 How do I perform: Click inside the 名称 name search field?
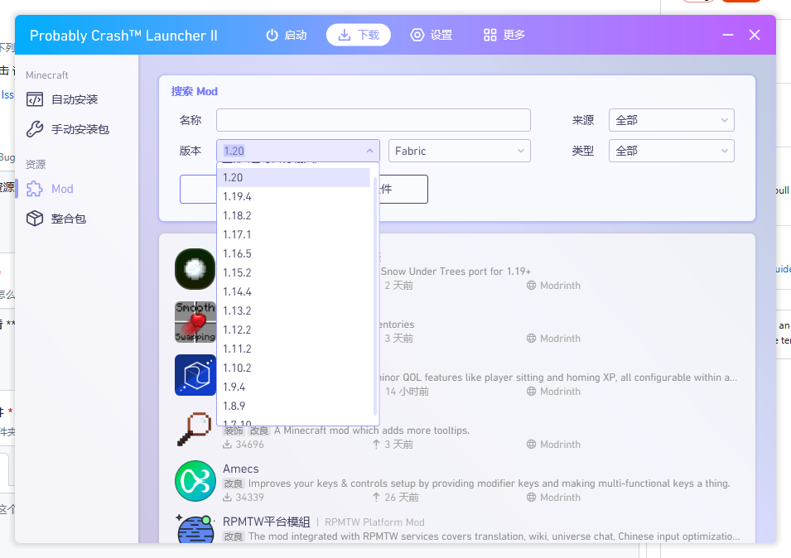pyautogui.click(x=373, y=119)
